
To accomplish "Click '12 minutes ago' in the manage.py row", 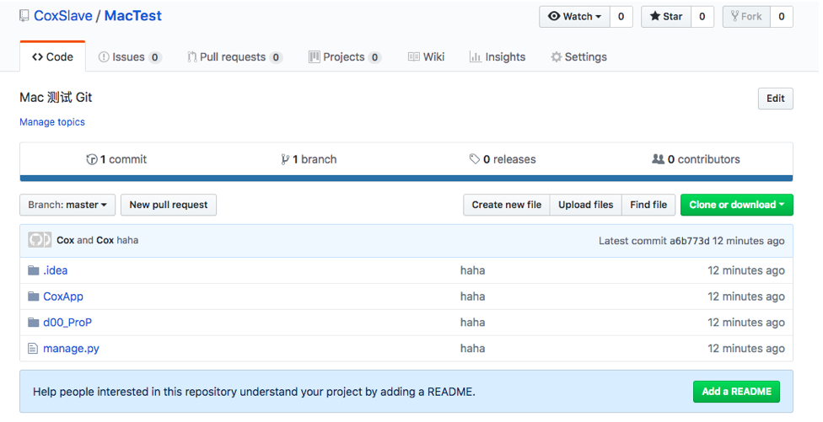I will [745, 349].
